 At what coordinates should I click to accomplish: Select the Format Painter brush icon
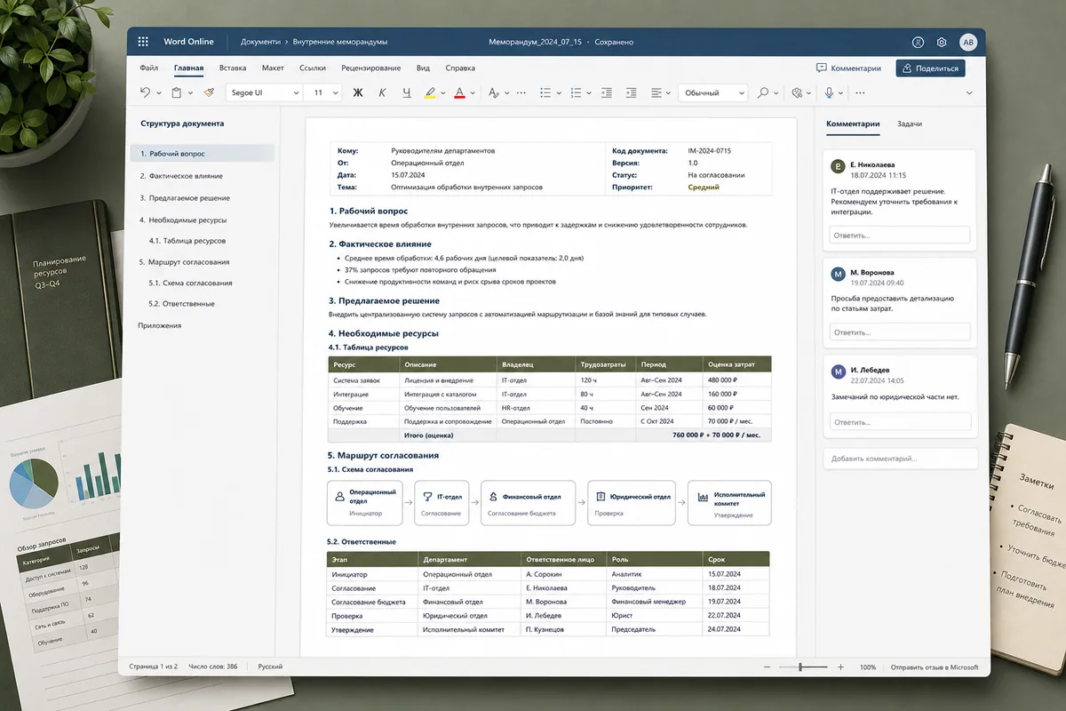[x=209, y=92]
